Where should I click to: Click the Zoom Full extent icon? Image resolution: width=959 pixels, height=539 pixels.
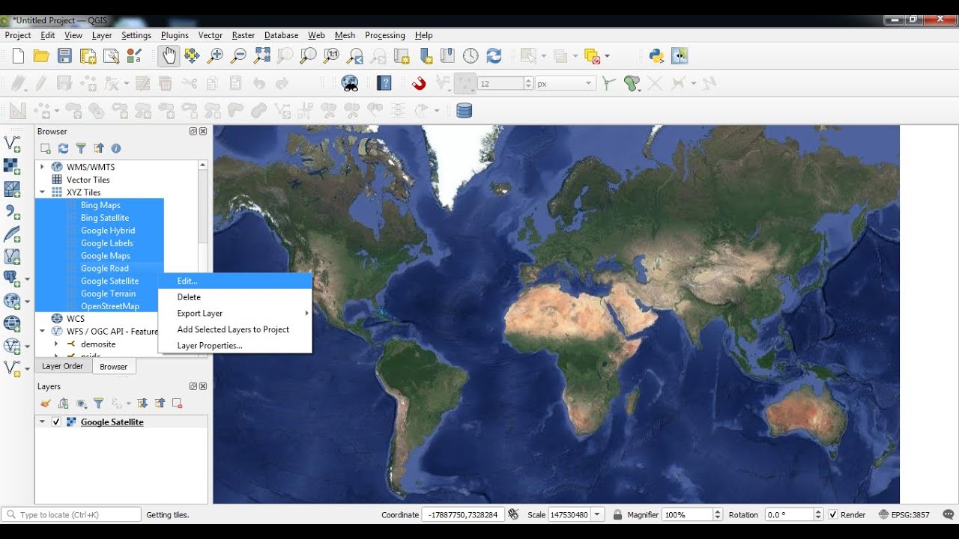[x=261, y=56]
